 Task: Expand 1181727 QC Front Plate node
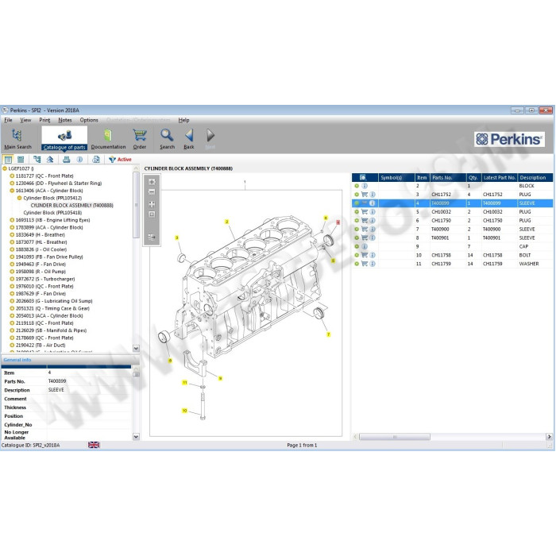(12, 176)
